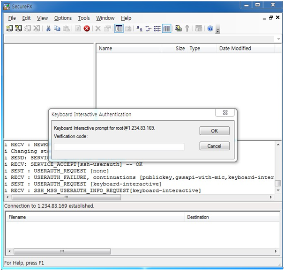The image size is (284, 271).
Task: Click the Up one folder icon
Action: click(x=128, y=29)
